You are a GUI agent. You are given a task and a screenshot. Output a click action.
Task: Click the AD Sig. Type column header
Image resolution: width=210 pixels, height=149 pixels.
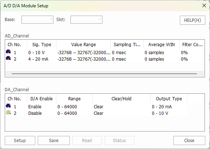(x=42, y=44)
